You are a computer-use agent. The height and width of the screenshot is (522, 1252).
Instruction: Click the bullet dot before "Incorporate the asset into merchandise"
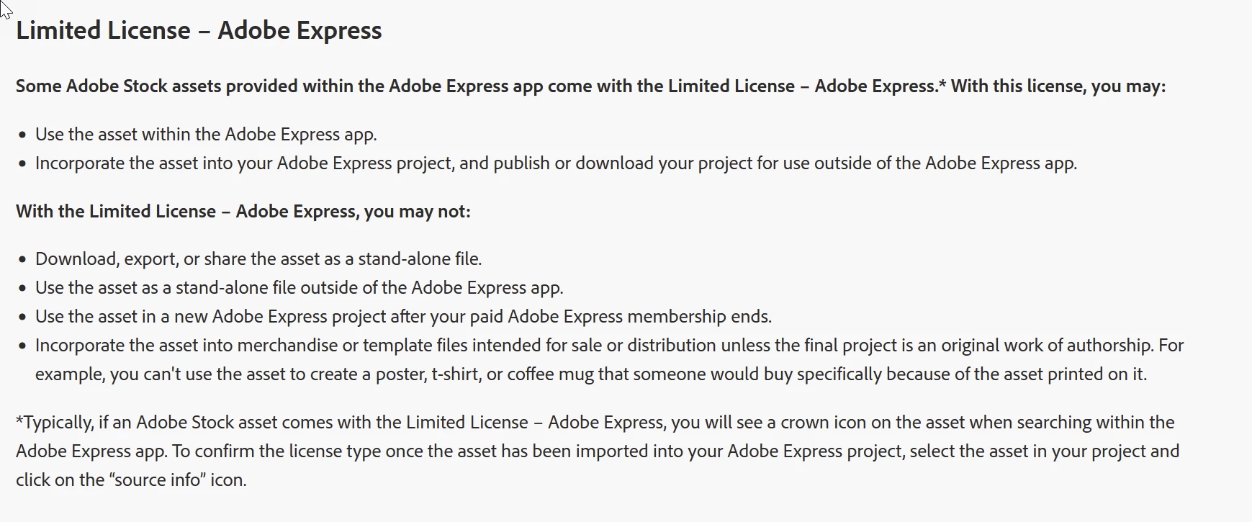coord(23,346)
